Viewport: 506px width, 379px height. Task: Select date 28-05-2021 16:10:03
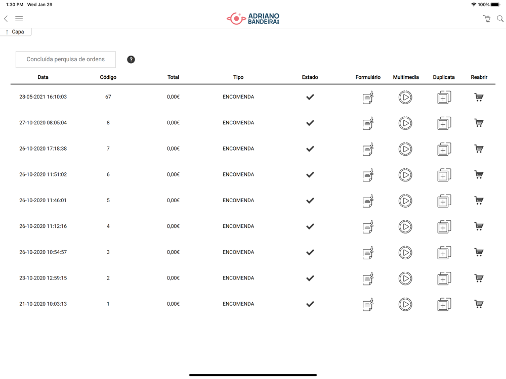click(x=43, y=97)
